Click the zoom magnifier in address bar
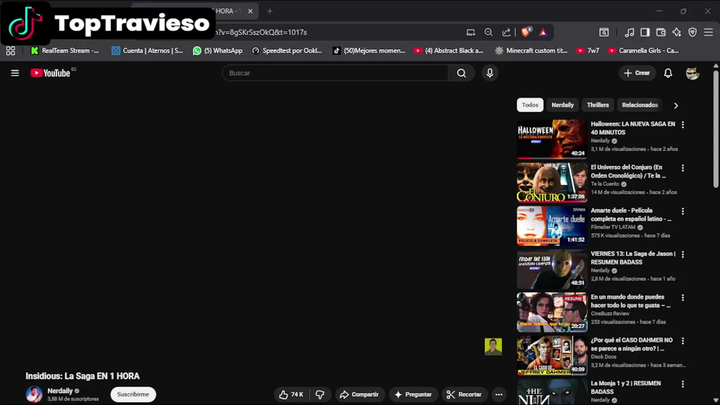The width and height of the screenshot is (720, 405). (x=488, y=32)
